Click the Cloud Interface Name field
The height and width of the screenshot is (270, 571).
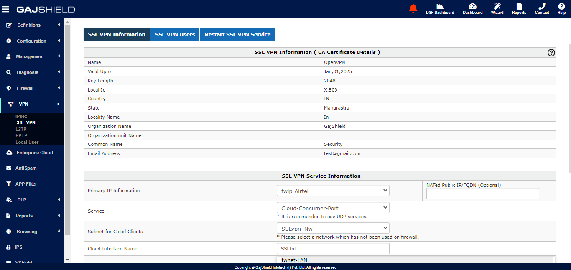pyautogui.click(x=333, y=249)
